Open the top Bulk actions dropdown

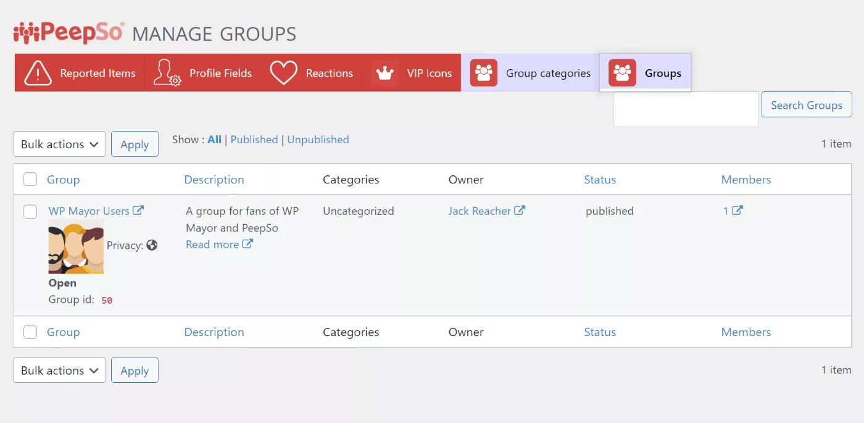pos(59,144)
